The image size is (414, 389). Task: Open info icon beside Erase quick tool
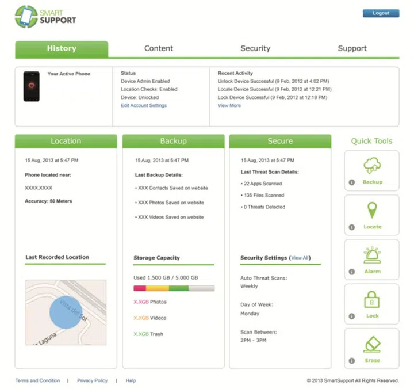pos(352,360)
